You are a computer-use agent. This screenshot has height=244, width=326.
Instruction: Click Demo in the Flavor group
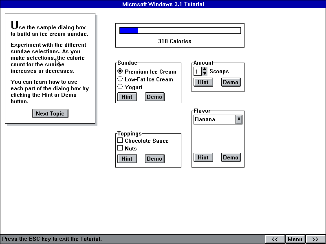[231, 157]
